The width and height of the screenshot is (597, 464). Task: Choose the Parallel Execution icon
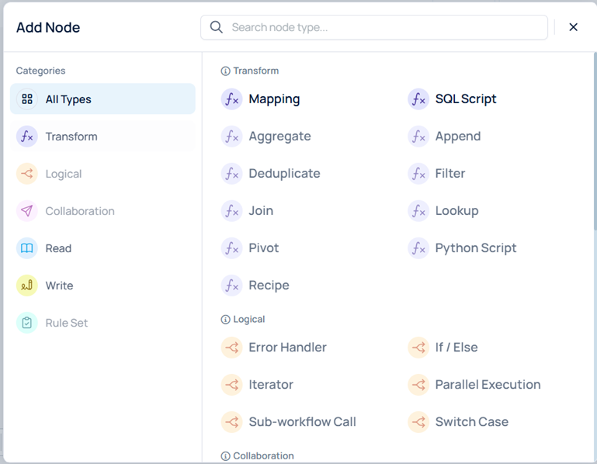pyautogui.click(x=418, y=385)
